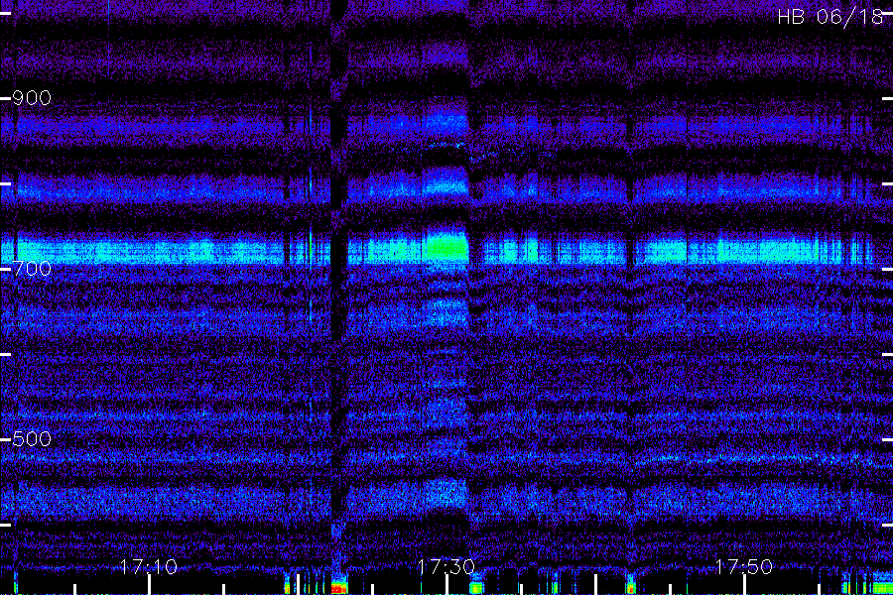Image resolution: width=893 pixels, height=595 pixels.
Task: Click the bright green burst above 17:30
Action: (x=447, y=246)
